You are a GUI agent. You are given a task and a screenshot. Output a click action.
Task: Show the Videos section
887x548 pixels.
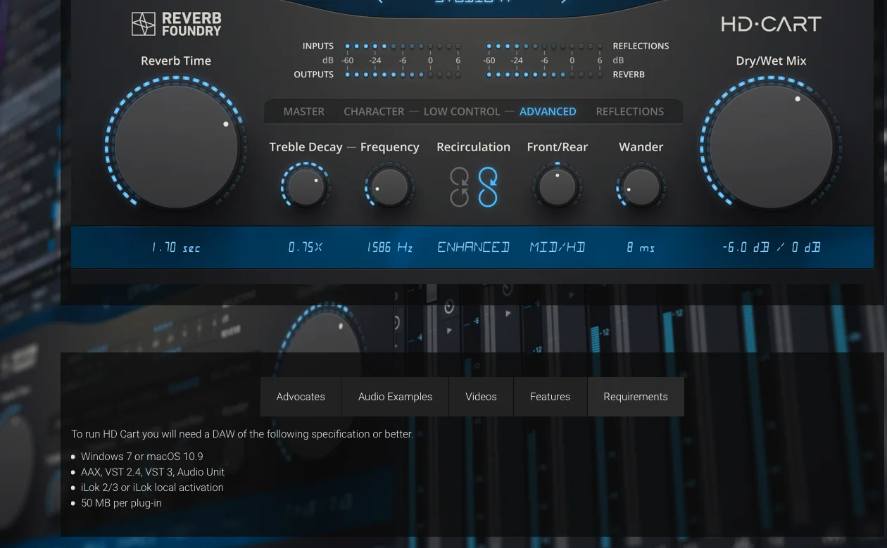[x=481, y=397]
